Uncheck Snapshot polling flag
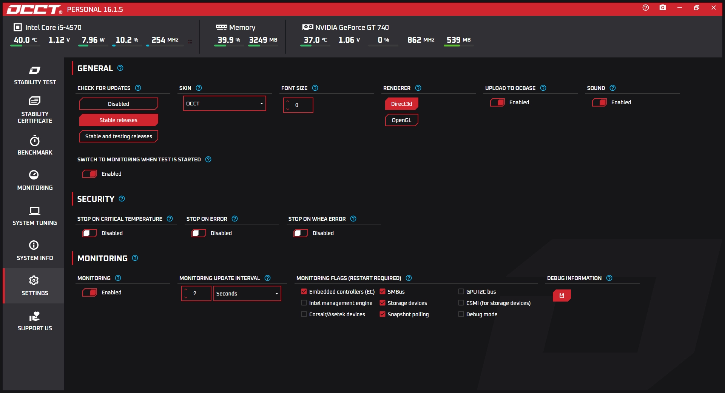This screenshot has height=393, width=725. [x=383, y=314]
